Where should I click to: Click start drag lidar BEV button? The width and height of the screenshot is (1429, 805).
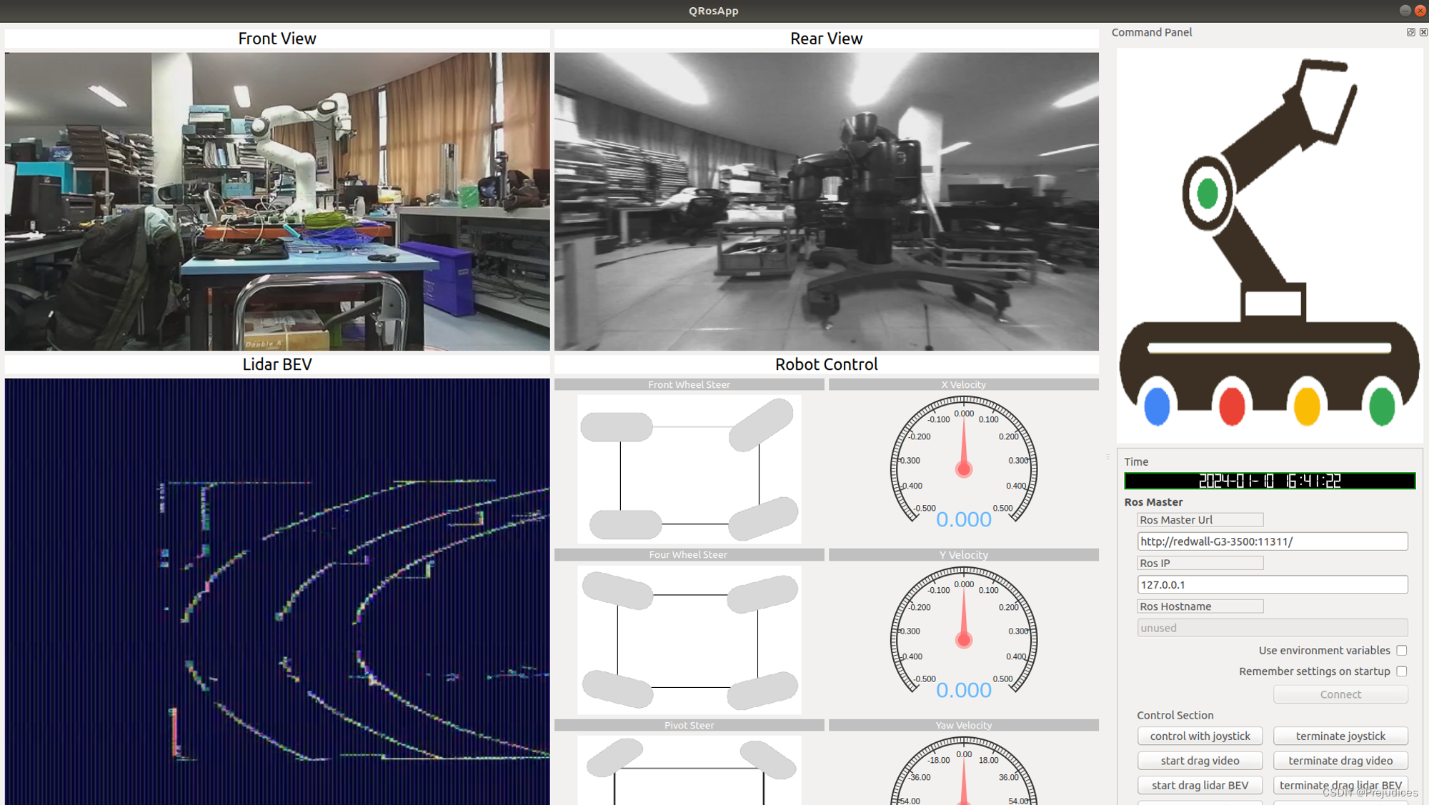pyautogui.click(x=1201, y=784)
